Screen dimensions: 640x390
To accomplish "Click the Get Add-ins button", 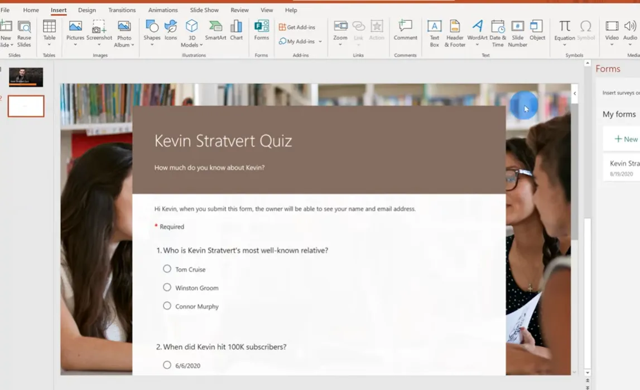I will [x=297, y=27].
